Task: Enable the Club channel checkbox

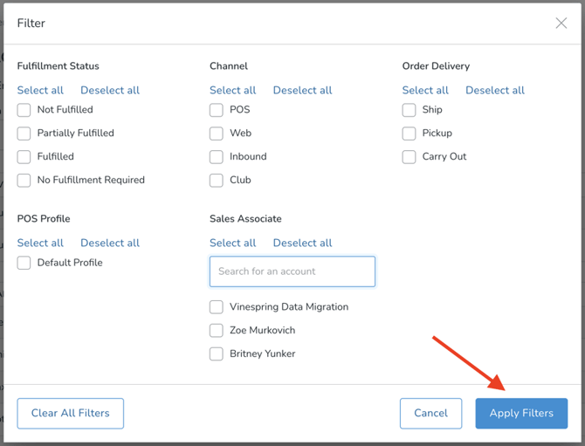Action: coord(217,181)
